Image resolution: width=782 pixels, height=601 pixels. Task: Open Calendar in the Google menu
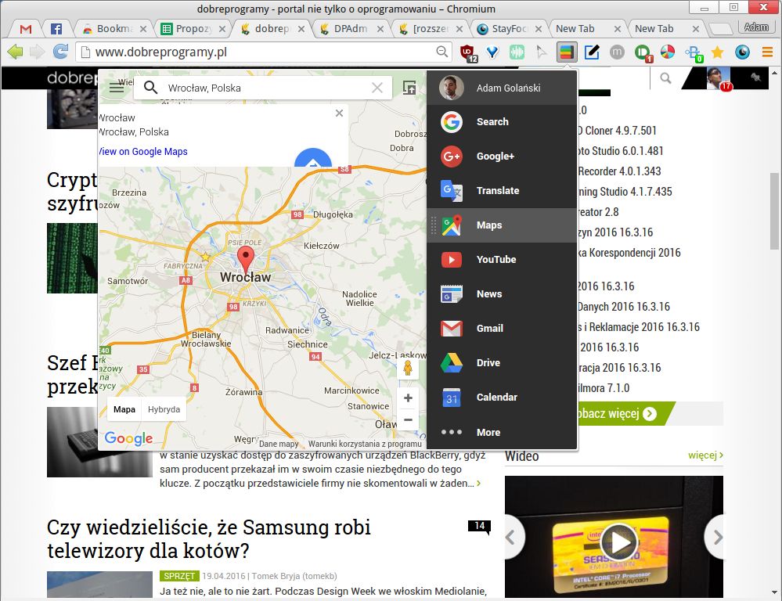[x=502, y=397]
